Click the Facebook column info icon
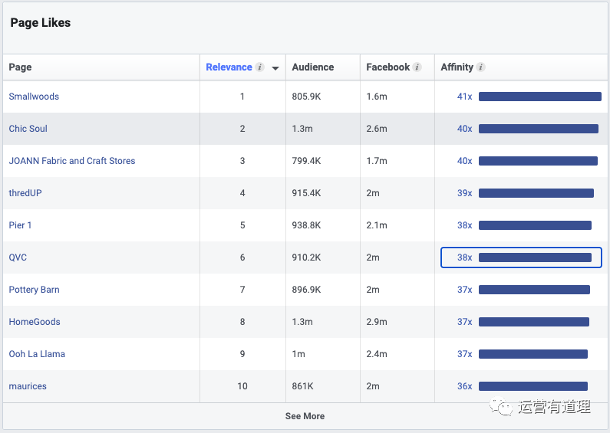Screen dimensions: 610x433 pyautogui.click(x=417, y=67)
